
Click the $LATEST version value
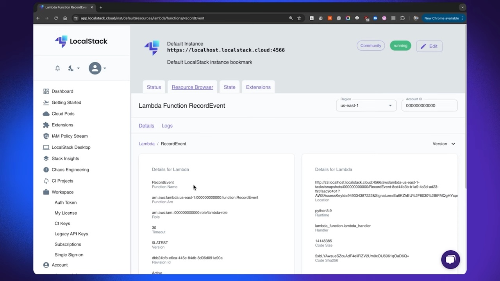(x=160, y=243)
